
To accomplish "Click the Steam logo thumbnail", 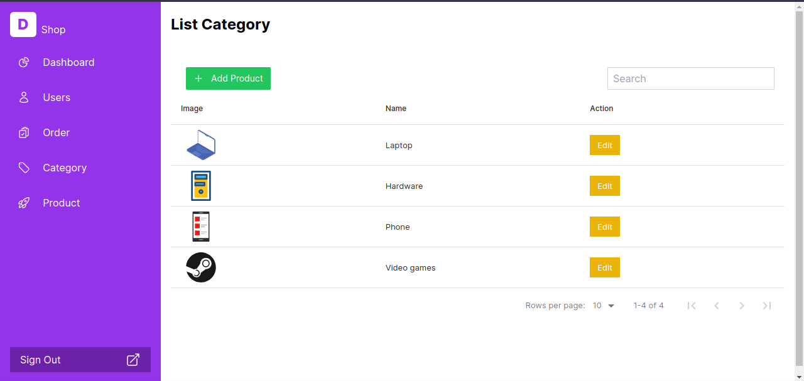I will (201, 267).
